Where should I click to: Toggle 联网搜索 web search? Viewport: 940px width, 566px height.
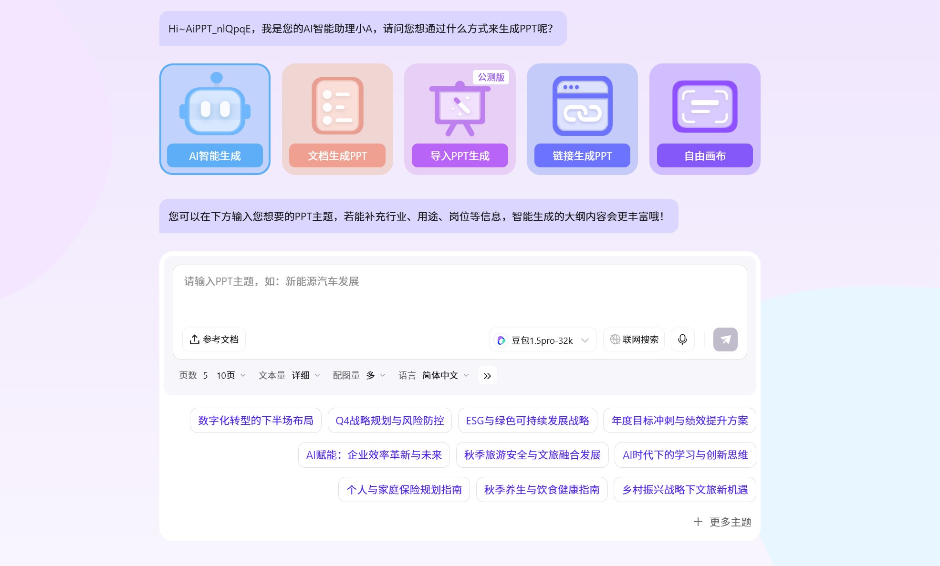pyautogui.click(x=634, y=340)
